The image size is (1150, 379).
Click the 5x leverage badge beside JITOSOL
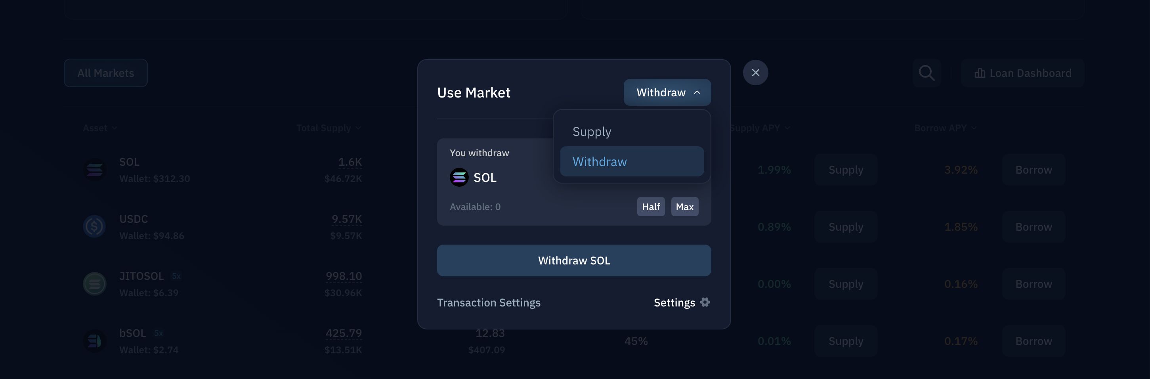[176, 276]
